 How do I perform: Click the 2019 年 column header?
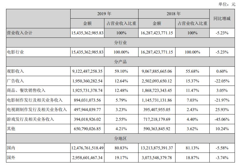(104, 14)
